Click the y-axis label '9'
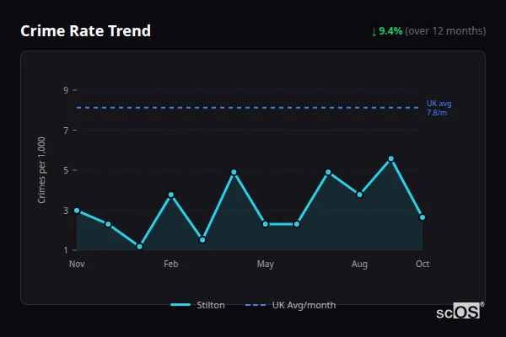This screenshot has height=337, width=506. 66,90
